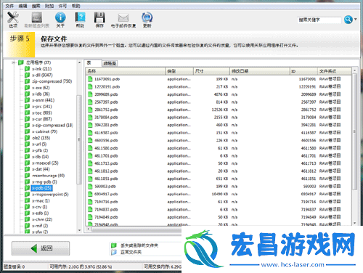Click file icon of 7194849.pdb
This screenshot has height=273, width=363.
coord(90,217)
